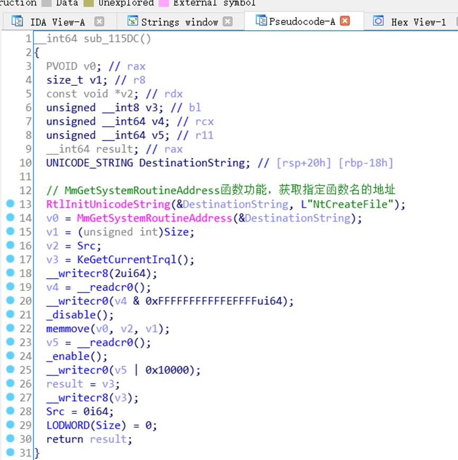The image size is (458, 460).
Task: Toggle breakpoint dot on line 30
Action: [10, 438]
